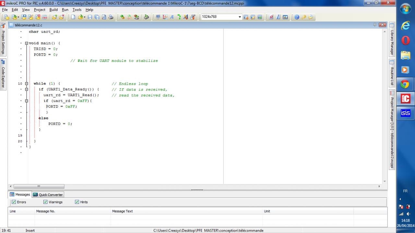415x233 pixels.
Task: Open the Run menu
Action: coord(65,10)
